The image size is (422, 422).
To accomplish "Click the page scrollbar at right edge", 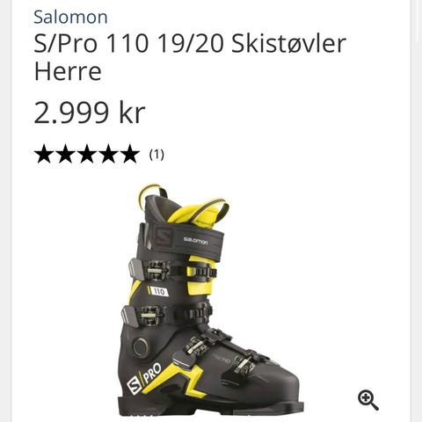I will [x=417, y=211].
